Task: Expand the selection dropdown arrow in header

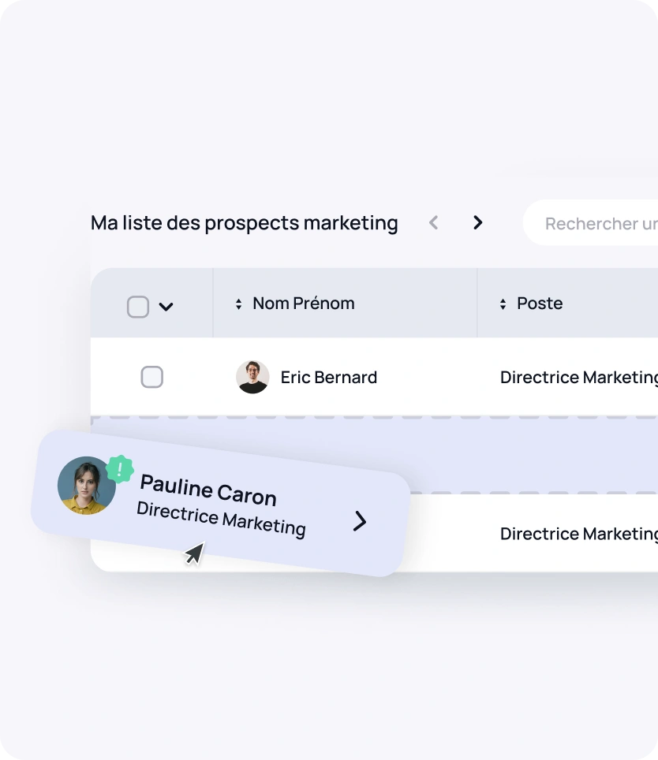Action: [166, 307]
